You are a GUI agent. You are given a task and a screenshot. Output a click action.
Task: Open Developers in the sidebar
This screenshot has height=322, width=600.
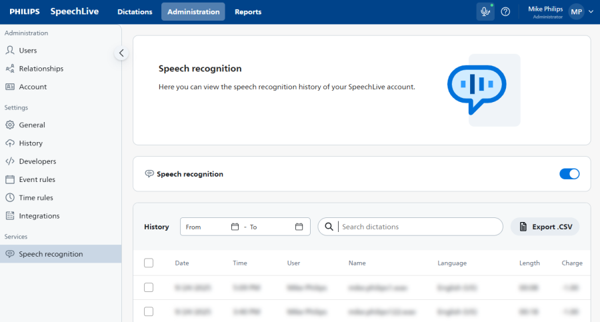61,161
